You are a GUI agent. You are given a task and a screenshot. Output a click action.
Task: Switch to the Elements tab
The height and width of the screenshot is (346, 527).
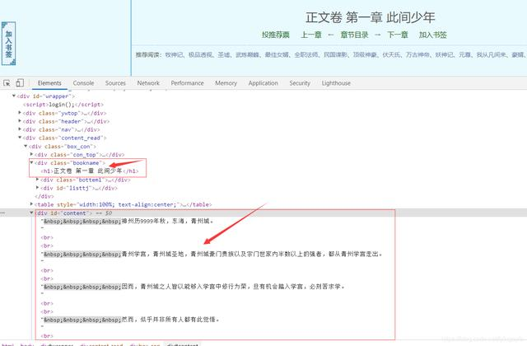tap(49, 83)
